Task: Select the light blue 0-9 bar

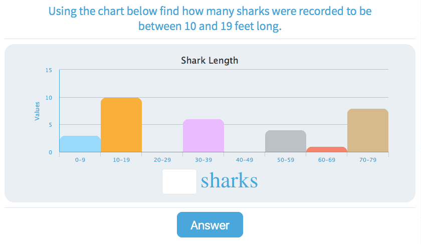Action: tap(80, 144)
